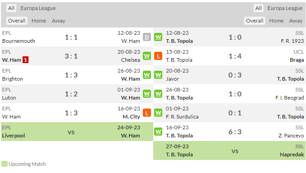Click the draw badge for Bournemouth match
This screenshot has width=306, height=173.
tap(147, 37)
